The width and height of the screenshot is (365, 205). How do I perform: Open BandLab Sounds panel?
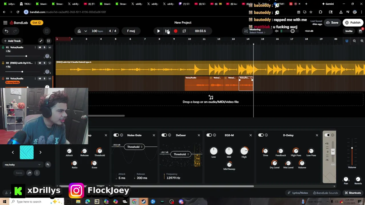pyautogui.click(x=325, y=193)
